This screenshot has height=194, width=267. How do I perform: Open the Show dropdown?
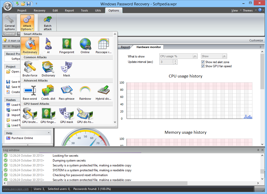[225, 56]
